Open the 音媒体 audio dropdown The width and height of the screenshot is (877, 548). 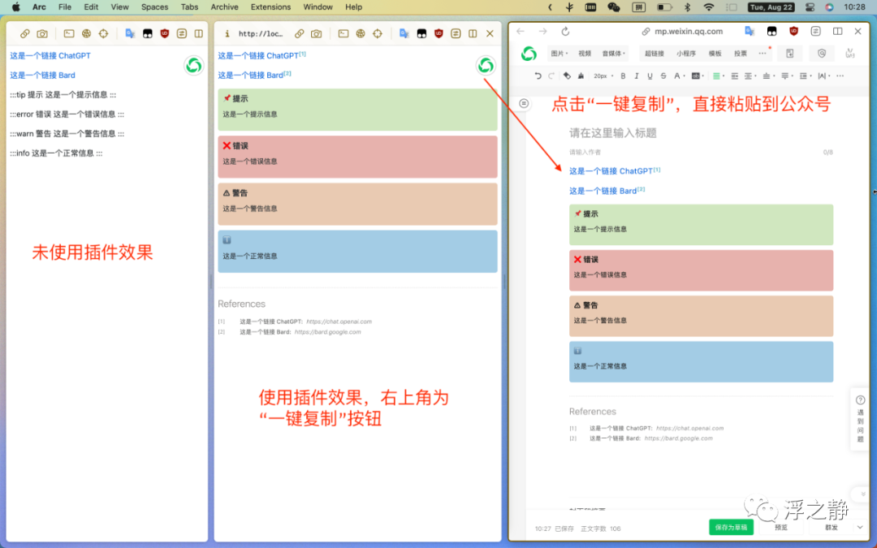(614, 54)
